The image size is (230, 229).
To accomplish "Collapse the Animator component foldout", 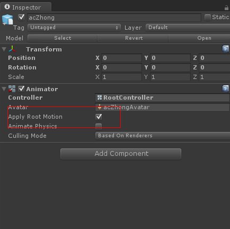I will [x=4, y=89].
